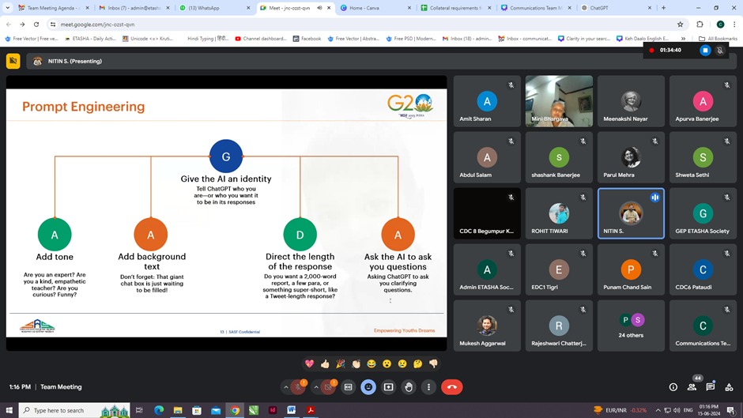Show hidden system tray icons

pos(658,410)
